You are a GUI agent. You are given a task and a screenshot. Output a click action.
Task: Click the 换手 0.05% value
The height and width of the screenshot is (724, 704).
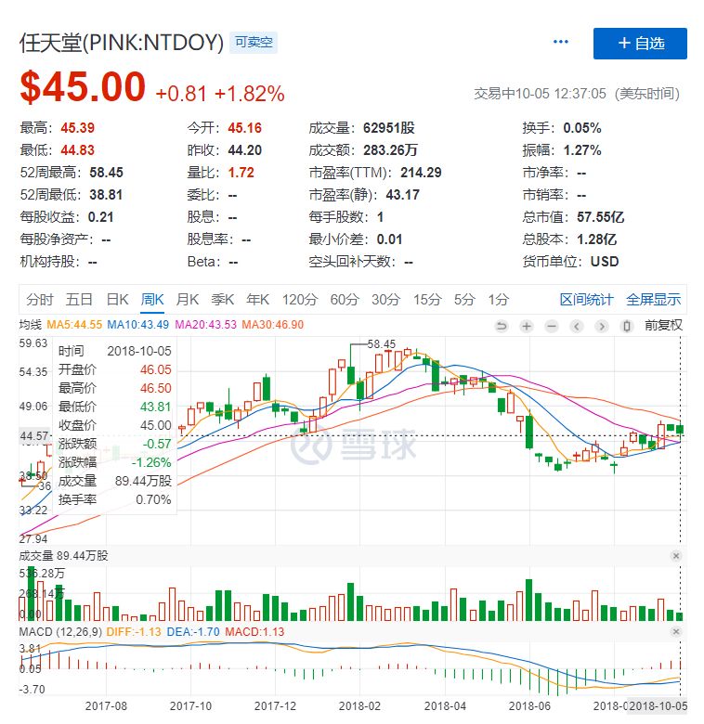tap(582, 128)
